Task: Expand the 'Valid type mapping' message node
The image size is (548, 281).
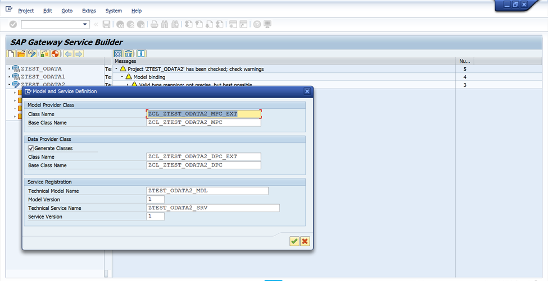Action: [x=128, y=84]
